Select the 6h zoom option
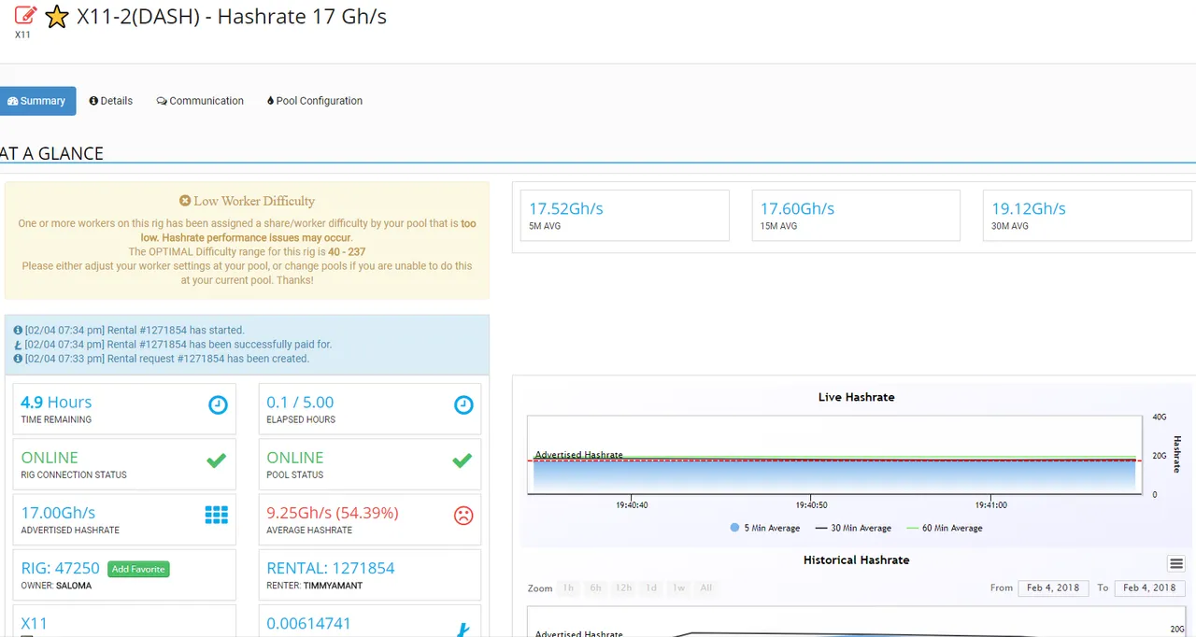The image size is (1196, 637). coord(595,587)
